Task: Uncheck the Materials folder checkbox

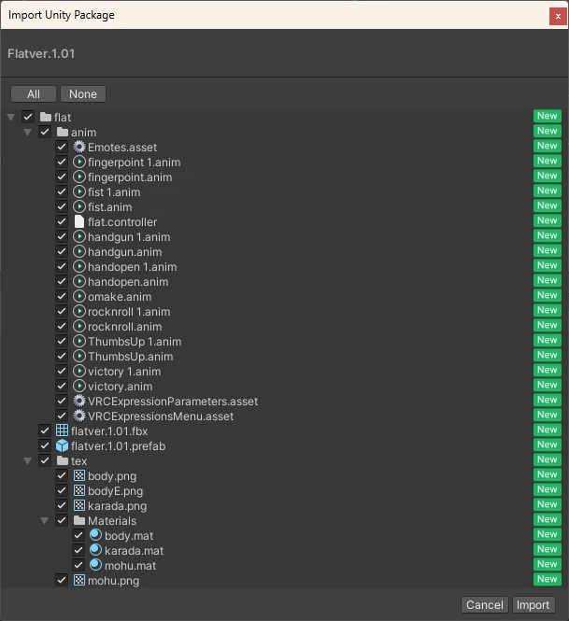Action: pyautogui.click(x=62, y=520)
